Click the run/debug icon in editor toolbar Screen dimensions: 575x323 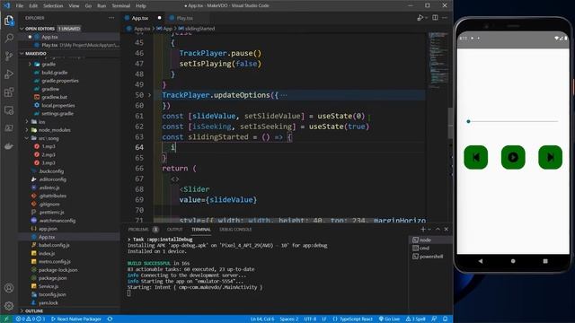click(420, 18)
